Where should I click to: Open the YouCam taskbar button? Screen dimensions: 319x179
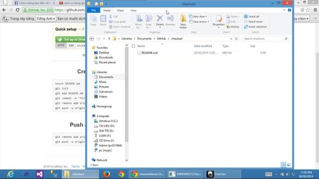[223, 174]
